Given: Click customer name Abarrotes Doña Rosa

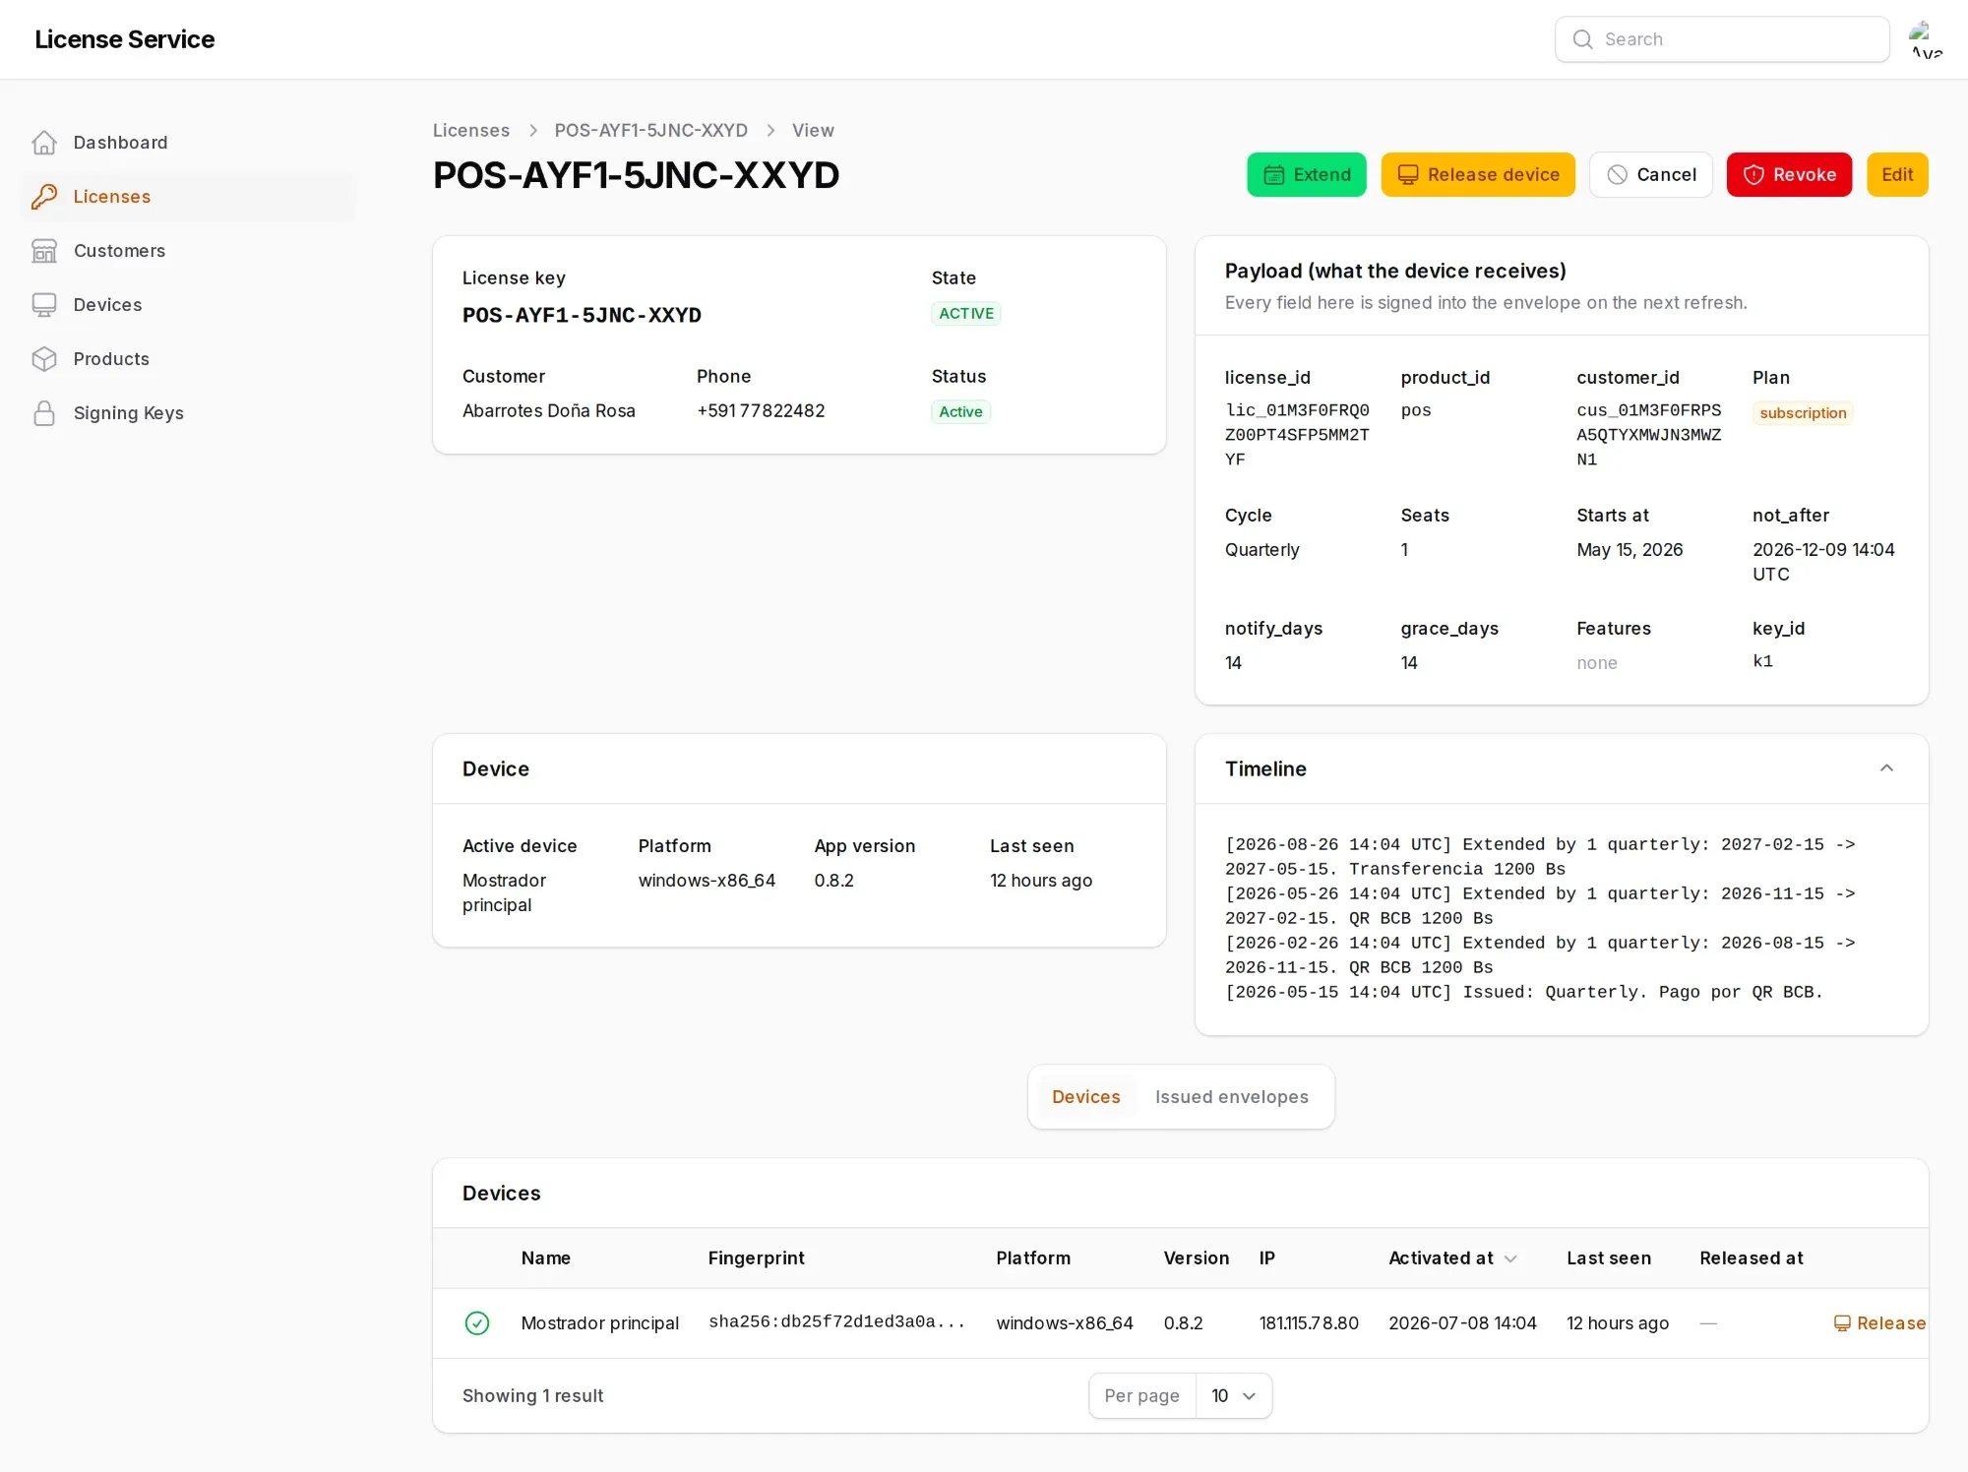Looking at the screenshot, I should click(548, 411).
